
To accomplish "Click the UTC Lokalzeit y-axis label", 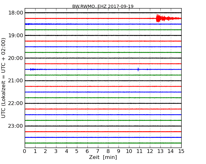I will [3, 78].
